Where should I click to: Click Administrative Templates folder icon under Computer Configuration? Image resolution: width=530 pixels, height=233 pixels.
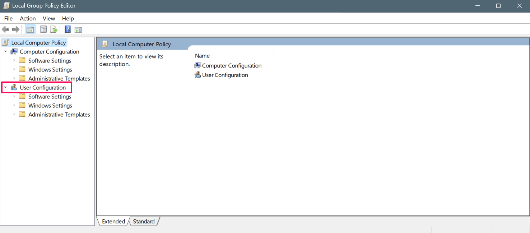(x=22, y=79)
